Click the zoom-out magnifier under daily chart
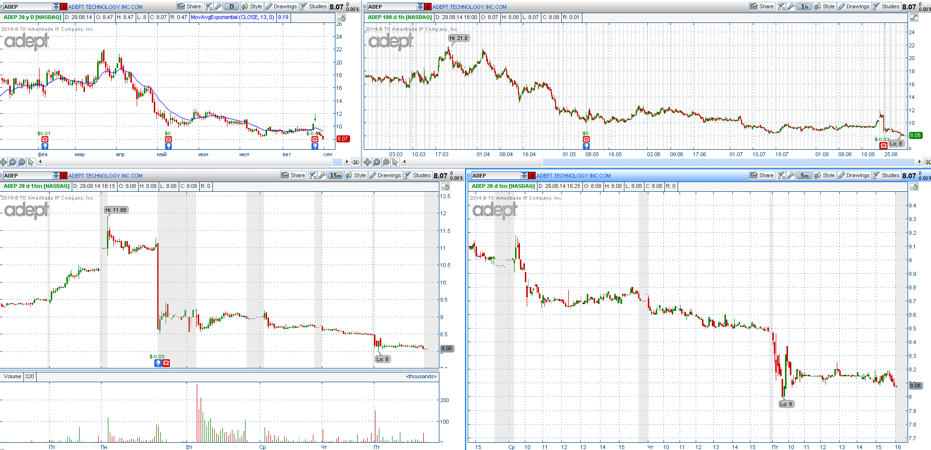This screenshot has width=931, height=450. coord(22,162)
